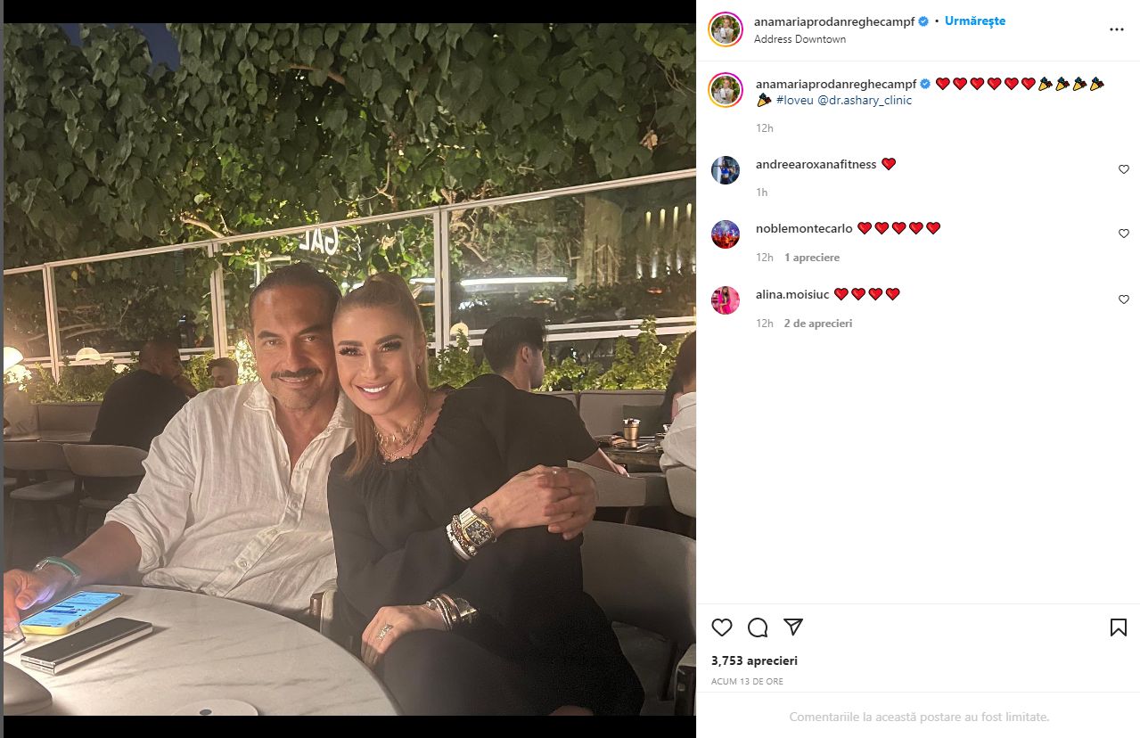Open the three-dot more options menu
The height and width of the screenshot is (738, 1140).
pyautogui.click(x=1117, y=29)
